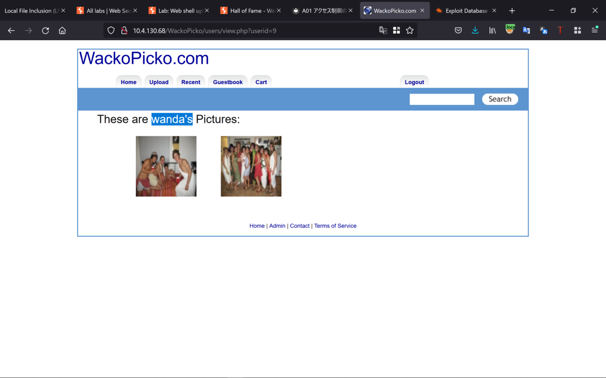
Task: Open the extensions grid icon
Action: [x=577, y=30]
